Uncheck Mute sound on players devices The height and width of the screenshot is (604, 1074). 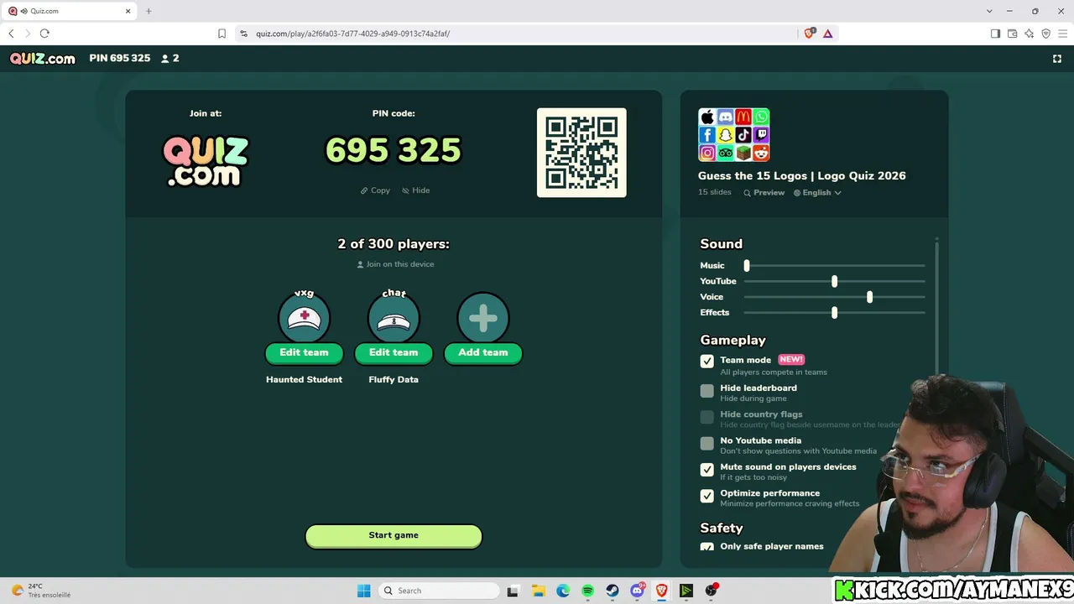click(x=707, y=470)
